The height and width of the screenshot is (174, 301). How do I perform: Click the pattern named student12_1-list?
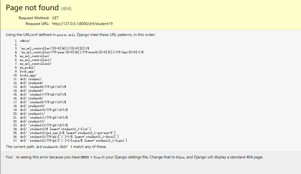[55, 129]
